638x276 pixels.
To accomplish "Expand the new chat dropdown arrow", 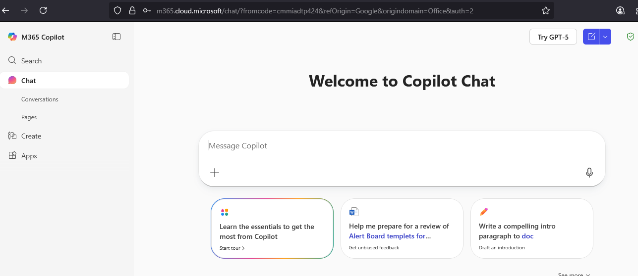I will 605,37.
